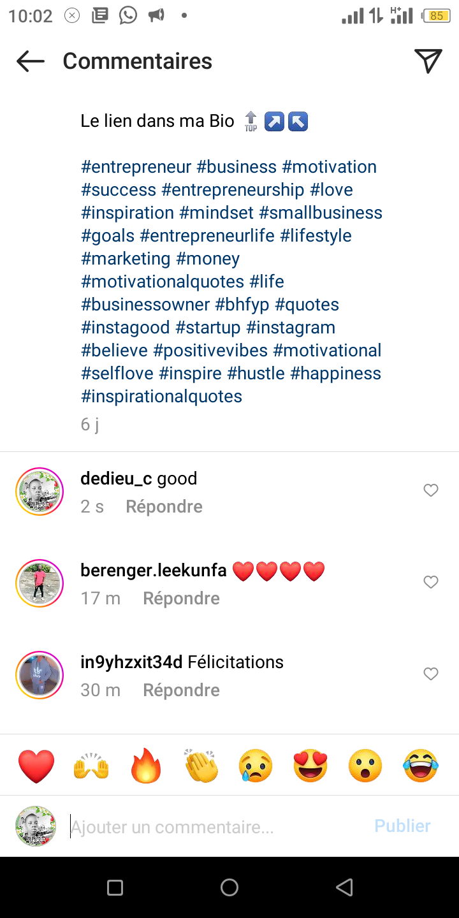
Task: Open the #inspirationalquotes hashtag
Action: coord(161,397)
